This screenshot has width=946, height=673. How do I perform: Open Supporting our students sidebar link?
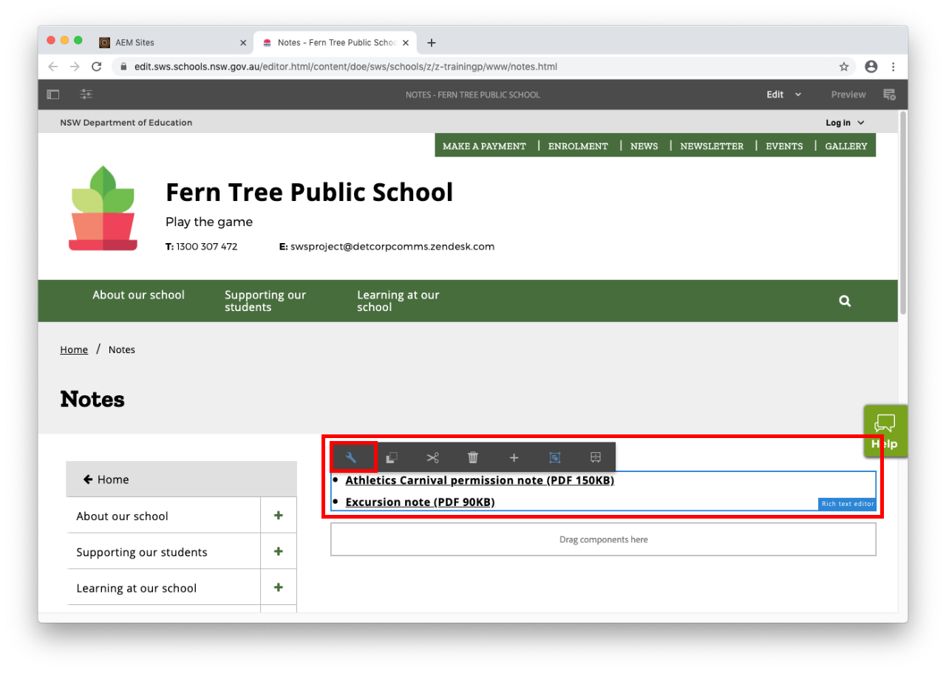[142, 552]
